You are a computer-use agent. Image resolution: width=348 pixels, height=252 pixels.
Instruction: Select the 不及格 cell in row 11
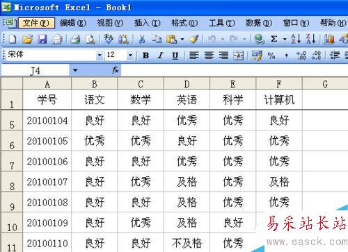tap(187, 243)
